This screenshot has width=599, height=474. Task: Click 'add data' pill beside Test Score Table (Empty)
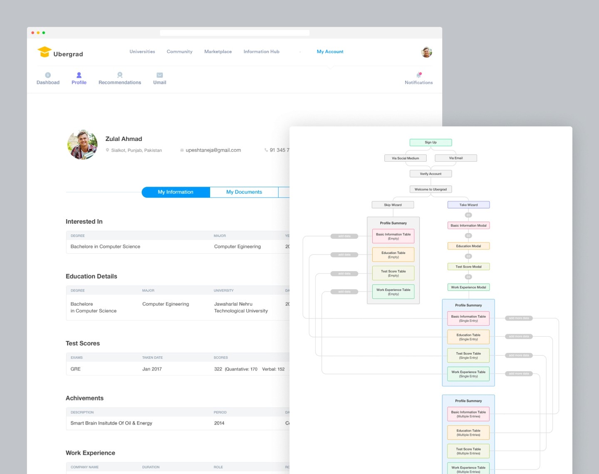point(344,274)
